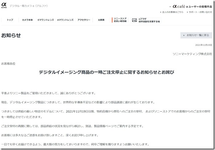Open Aマウントレンズ navigation item

pos(65,20)
